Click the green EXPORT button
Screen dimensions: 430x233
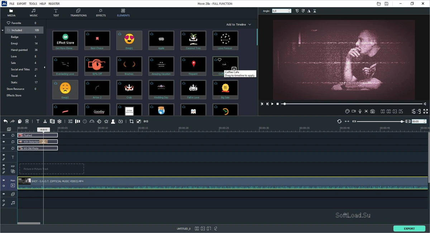[x=409, y=228]
